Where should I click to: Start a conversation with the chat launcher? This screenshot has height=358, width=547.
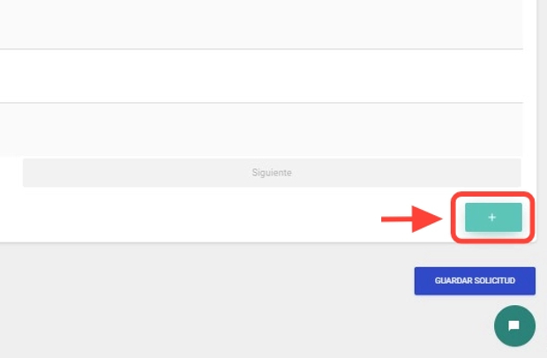[x=514, y=325]
